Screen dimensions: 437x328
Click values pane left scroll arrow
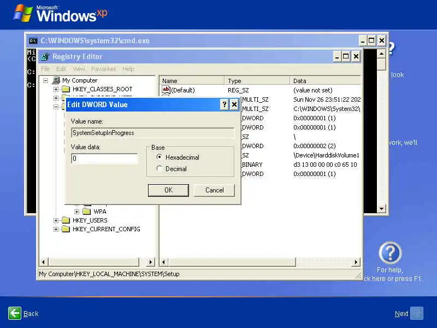click(x=163, y=262)
